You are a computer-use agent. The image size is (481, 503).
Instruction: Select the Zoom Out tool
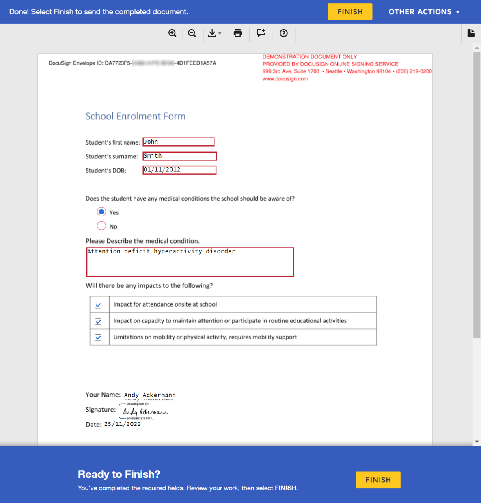point(192,33)
